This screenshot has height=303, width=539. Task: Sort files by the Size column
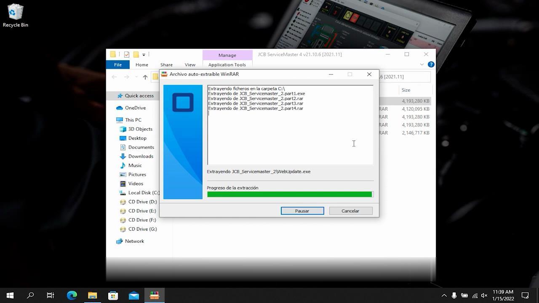(406, 90)
